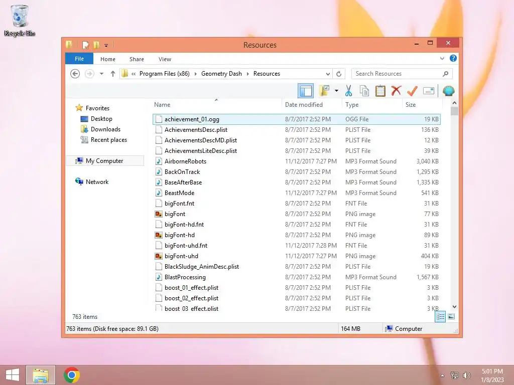Select BackOnTrack MP3 file
The width and height of the screenshot is (514, 385).
(296, 172)
